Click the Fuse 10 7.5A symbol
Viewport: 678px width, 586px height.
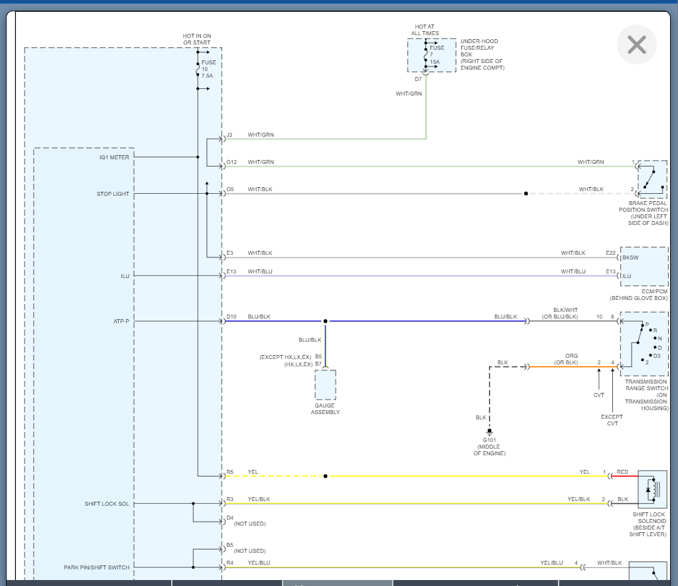coord(198,69)
